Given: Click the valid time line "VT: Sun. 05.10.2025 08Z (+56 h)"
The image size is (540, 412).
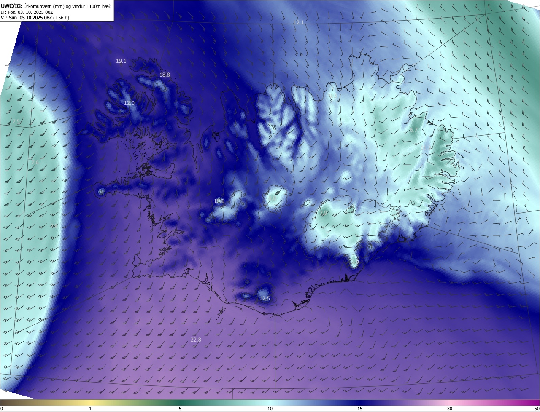Looking at the screenshot, I should (35, 18).
